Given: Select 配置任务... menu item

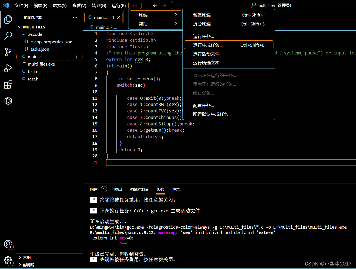Looking at the screenshot, I should point(229,105).
